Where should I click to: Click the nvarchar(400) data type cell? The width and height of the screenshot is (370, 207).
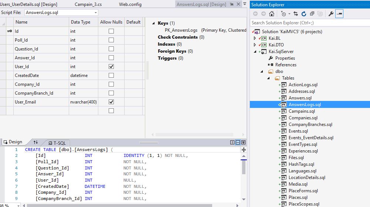pos(84,102)
